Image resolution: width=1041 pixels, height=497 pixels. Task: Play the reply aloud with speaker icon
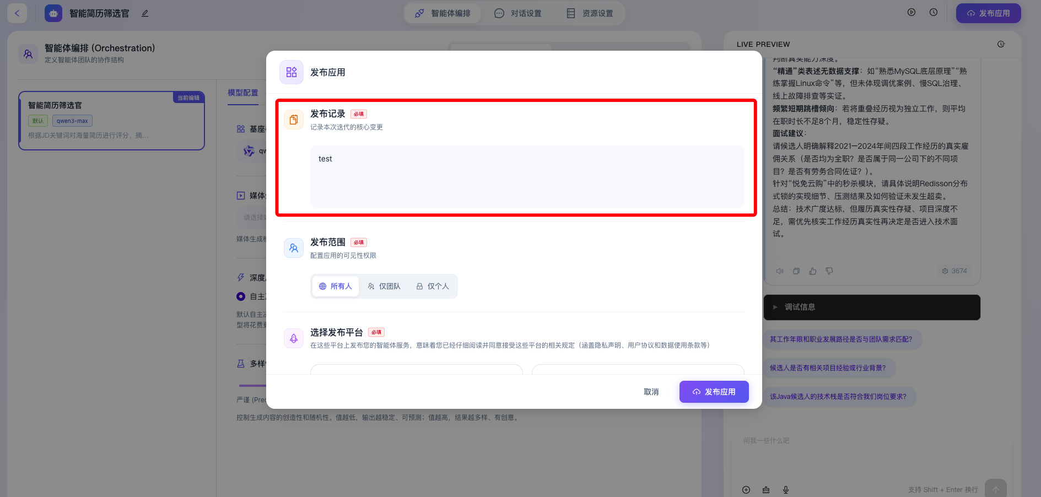(780, 271)
